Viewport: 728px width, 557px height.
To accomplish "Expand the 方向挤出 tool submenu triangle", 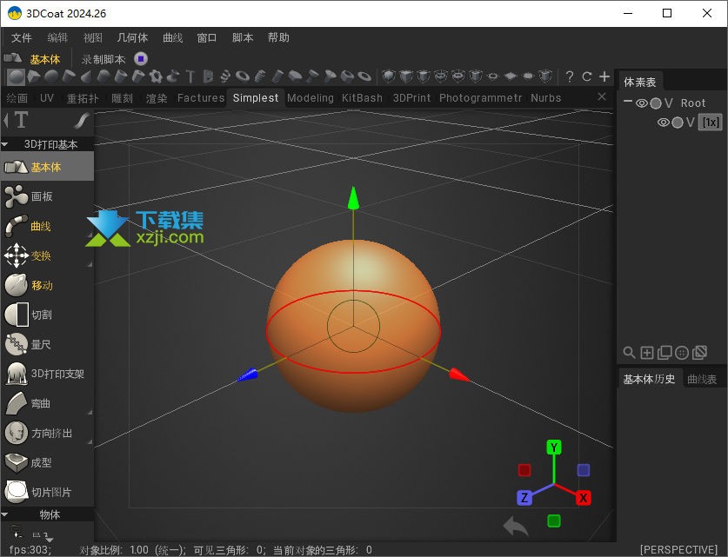I will (90, 441).
